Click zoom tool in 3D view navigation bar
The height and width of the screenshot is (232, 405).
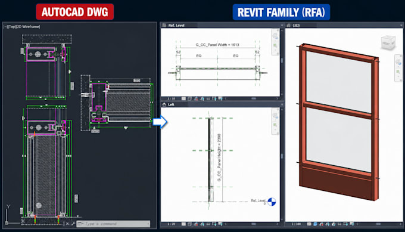398,72
